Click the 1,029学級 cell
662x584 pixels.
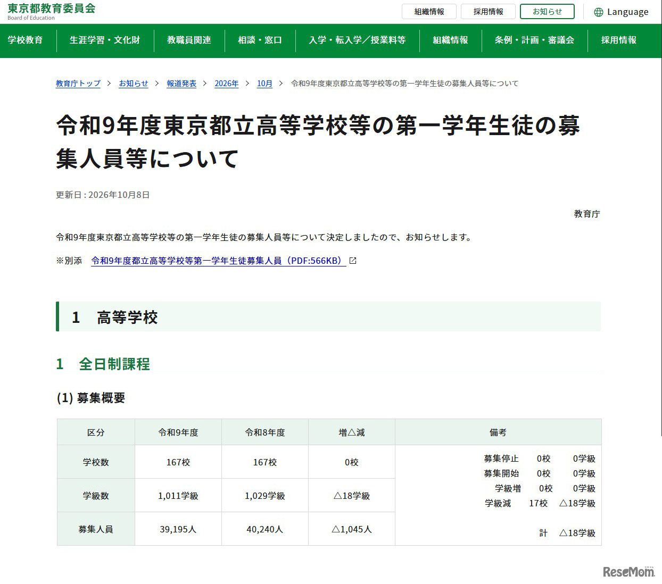pos(265,496)
